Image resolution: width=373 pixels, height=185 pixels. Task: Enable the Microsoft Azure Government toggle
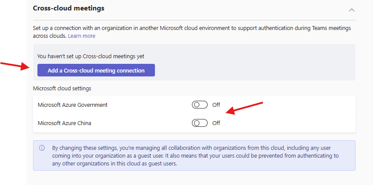199,105
